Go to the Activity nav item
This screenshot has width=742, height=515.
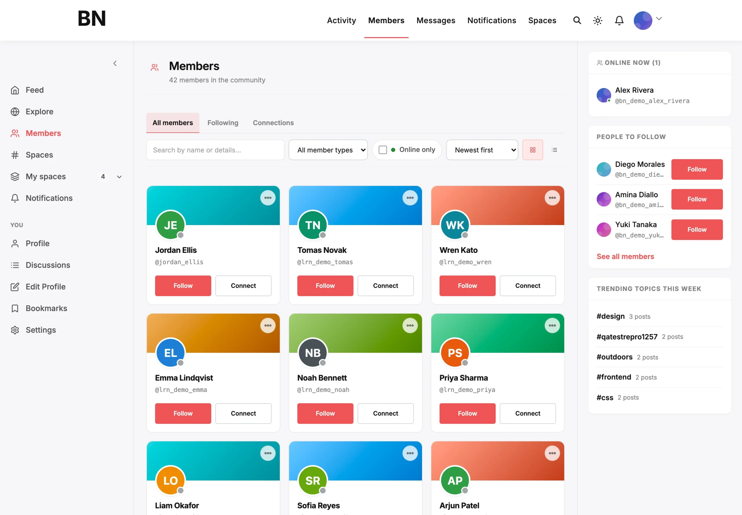(341, 20)
